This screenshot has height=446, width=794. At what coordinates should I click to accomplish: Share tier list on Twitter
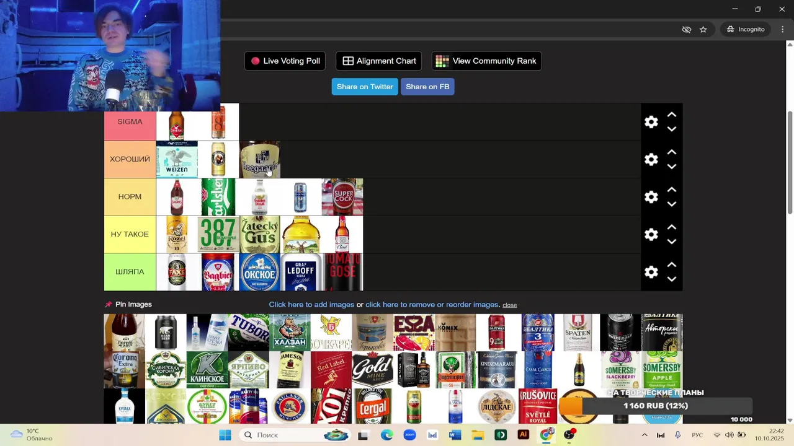tap(365, 87)
